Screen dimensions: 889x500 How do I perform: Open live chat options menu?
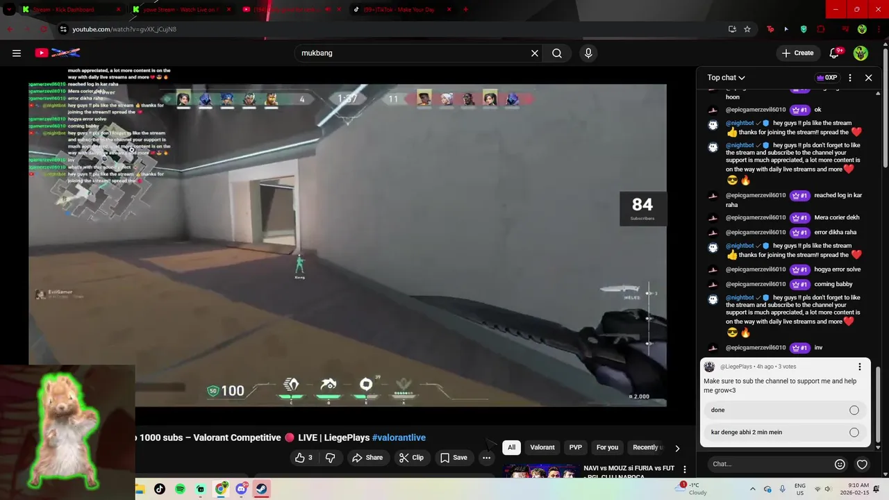(850, 78)
